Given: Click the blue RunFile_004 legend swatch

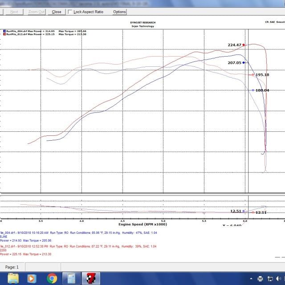Looking at the screenshot, I should click(4, 31).
